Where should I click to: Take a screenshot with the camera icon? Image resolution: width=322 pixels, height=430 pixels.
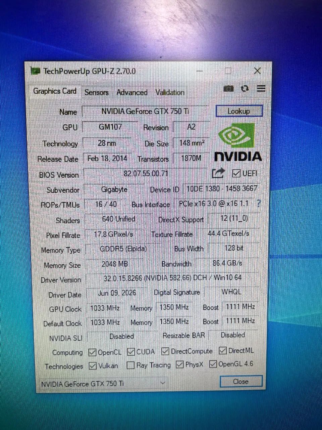(228, 89)
